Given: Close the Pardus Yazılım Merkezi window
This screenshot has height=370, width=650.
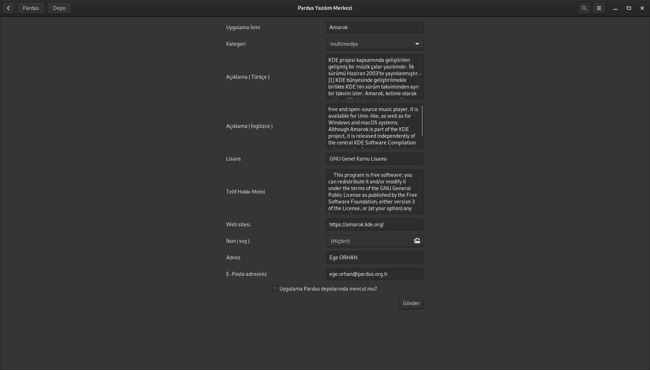Looking at the screenshot, I should click(642, 8).
